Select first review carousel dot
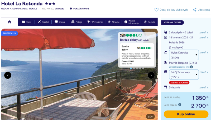211x120 pixels. pos(131,69)
